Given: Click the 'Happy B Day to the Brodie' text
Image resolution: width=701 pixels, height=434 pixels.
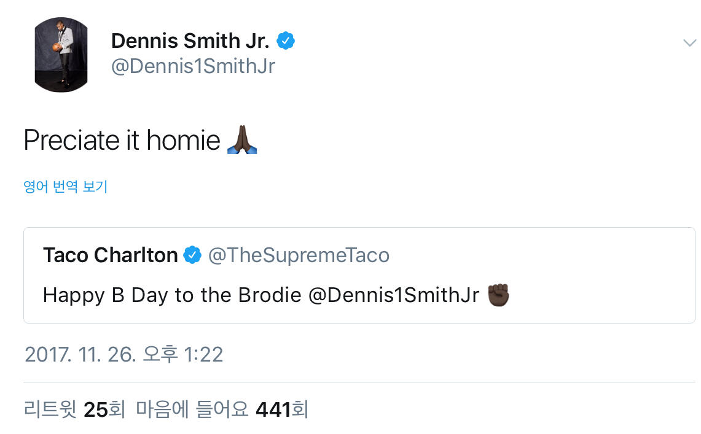Looking at the screenshot, I should pyautogui.click(x=171, y=295).
